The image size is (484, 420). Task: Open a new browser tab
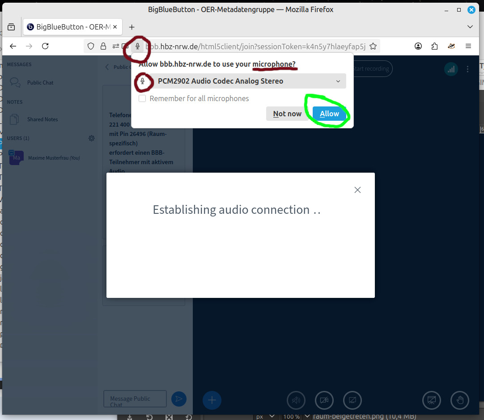132,27
